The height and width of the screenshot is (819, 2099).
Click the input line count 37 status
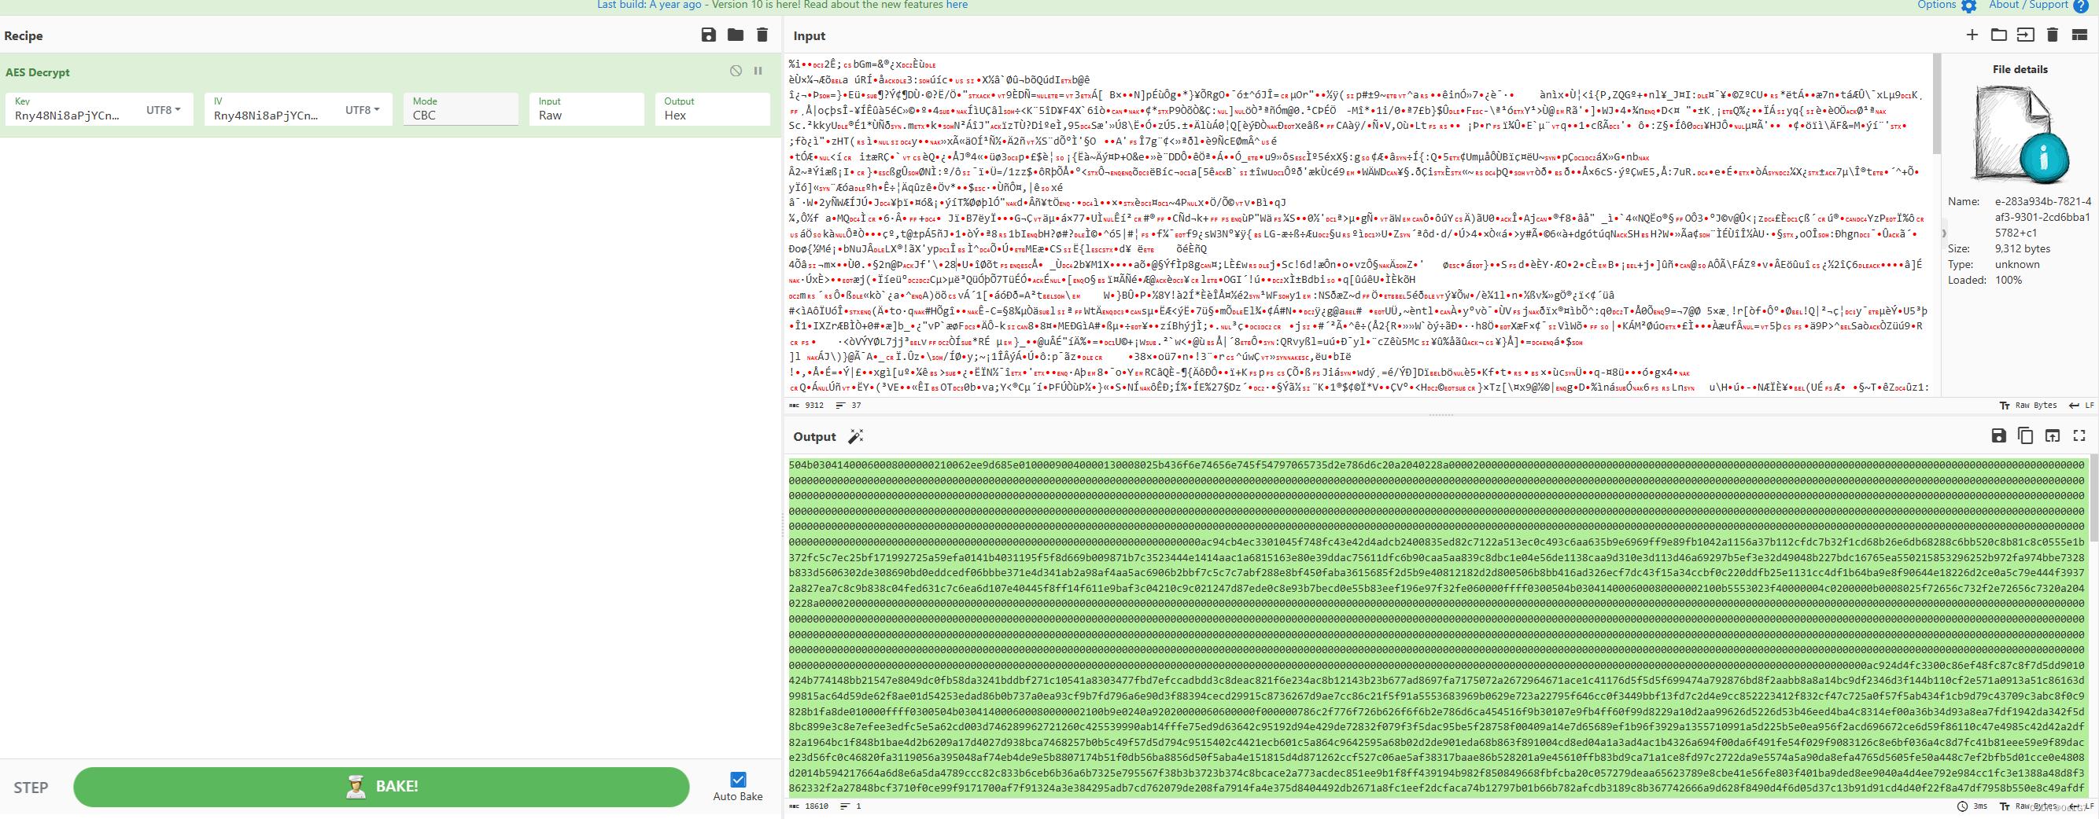(849, 406)
